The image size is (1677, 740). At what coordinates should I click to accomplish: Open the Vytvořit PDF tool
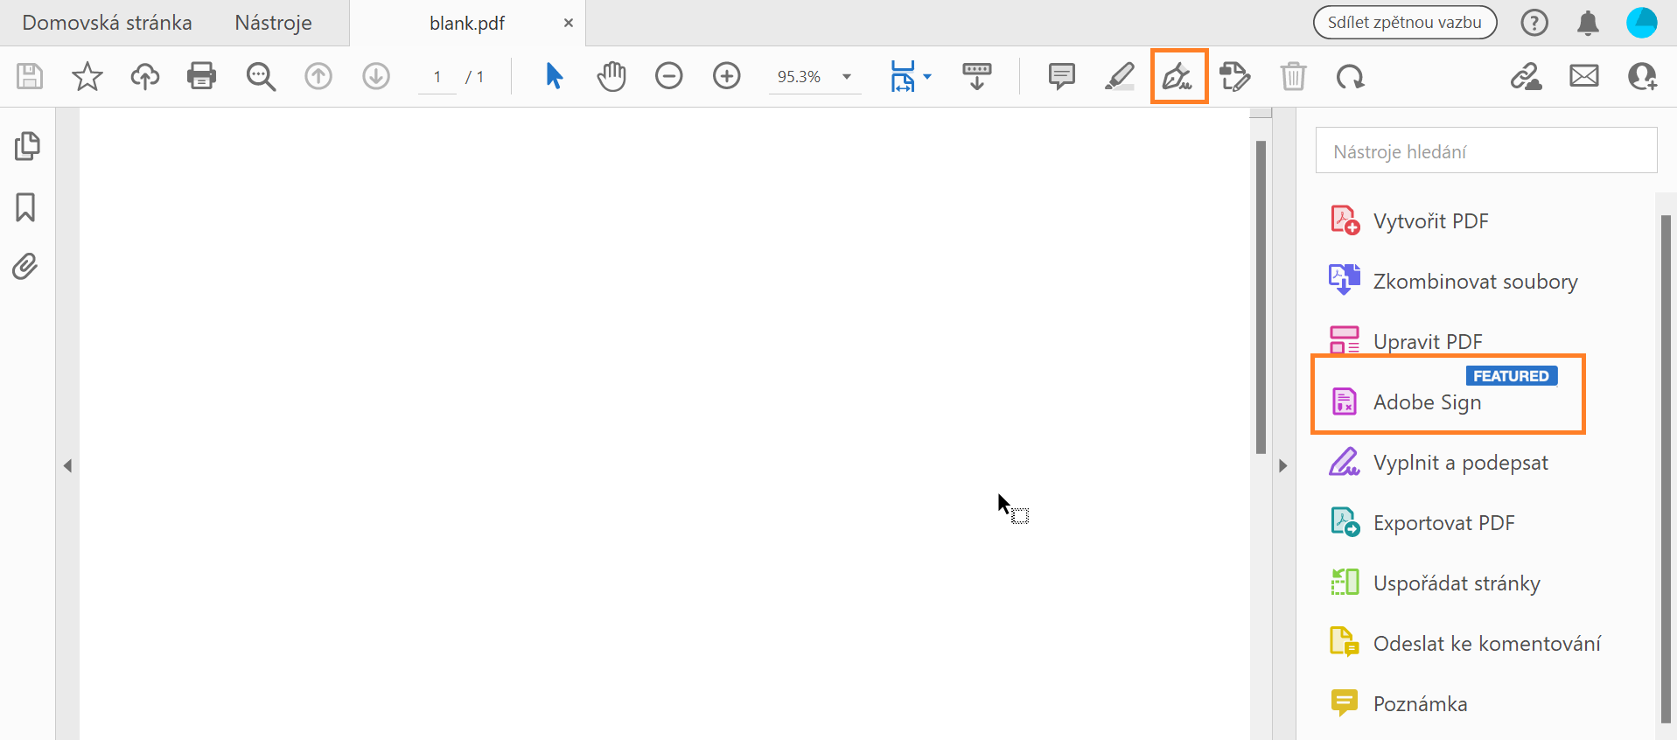(1409, 220)
